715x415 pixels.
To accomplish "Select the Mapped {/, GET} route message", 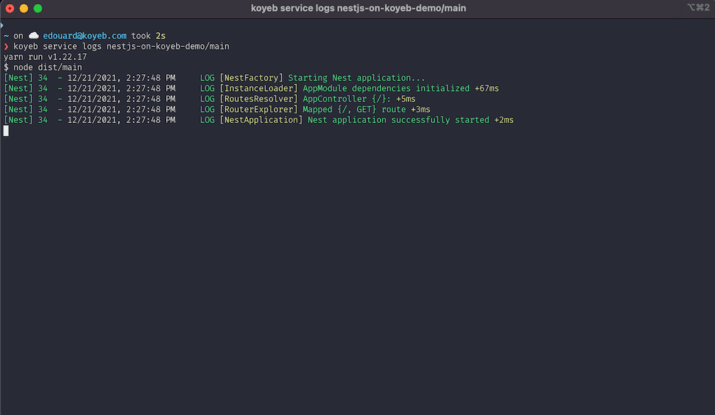I will (341, 109).
